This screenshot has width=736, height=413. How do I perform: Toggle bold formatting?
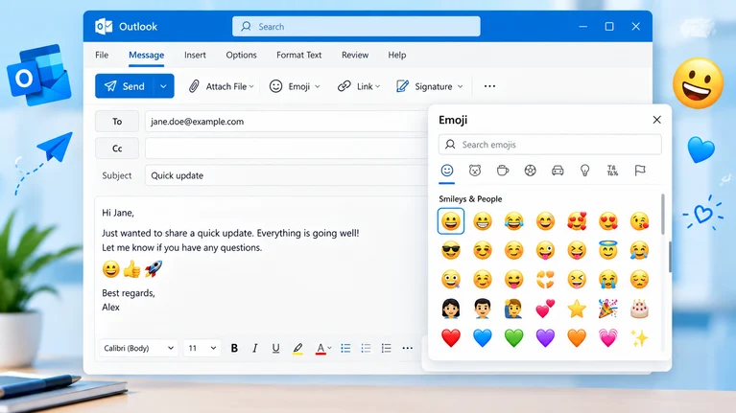pyautogui.click(x=234, y=348)
